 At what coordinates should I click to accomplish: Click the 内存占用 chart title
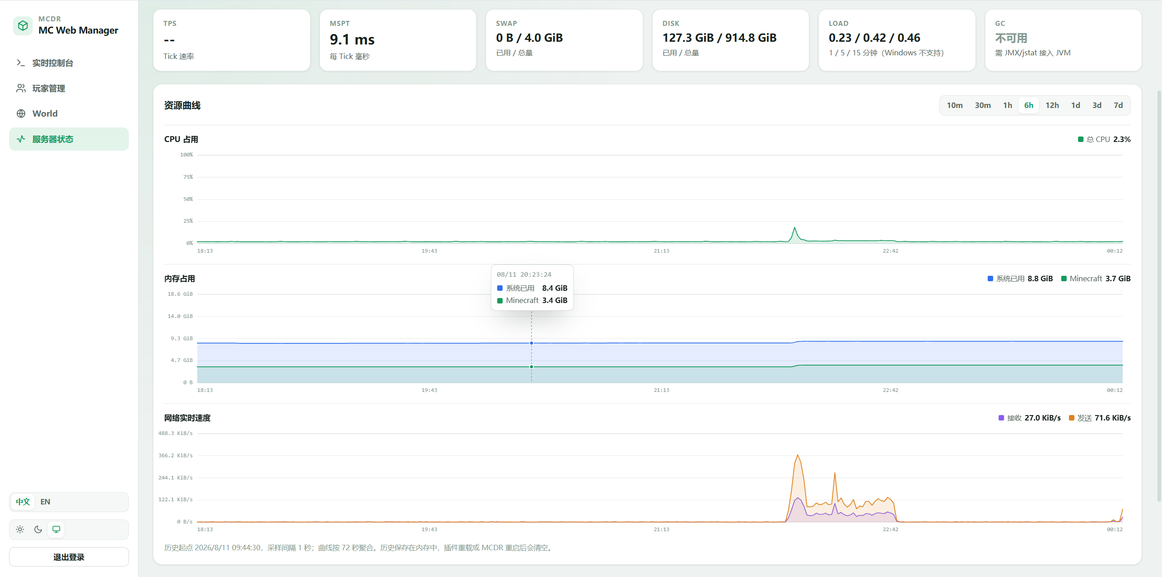click(x=180, y=279)
